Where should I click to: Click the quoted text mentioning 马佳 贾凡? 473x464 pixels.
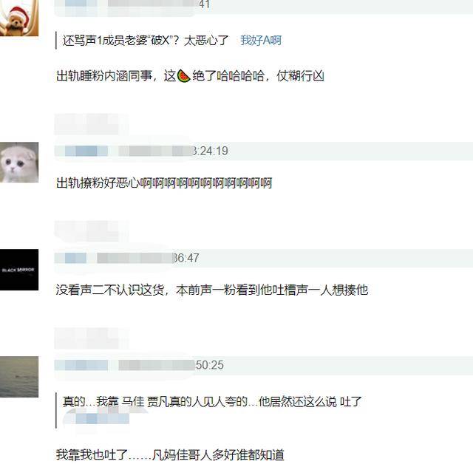[212, 402]
